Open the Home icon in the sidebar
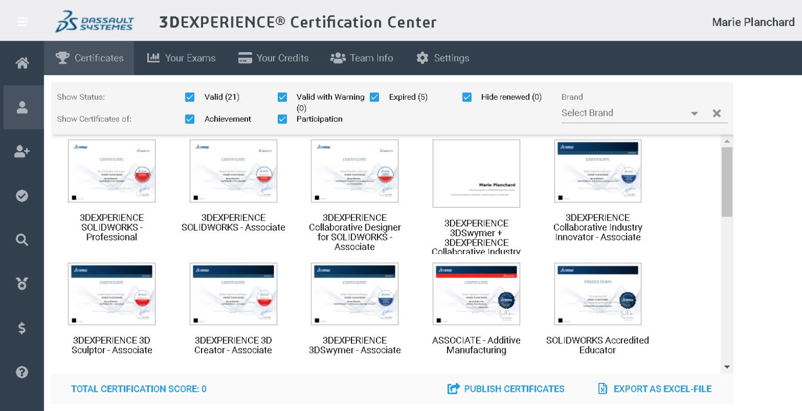The width and height of the screenshot is (802, 411). pos(21,62)
